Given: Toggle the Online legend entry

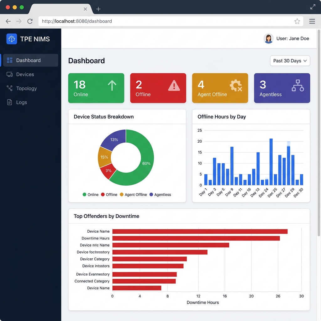Looking at the screenshot, I should point(91,194).
